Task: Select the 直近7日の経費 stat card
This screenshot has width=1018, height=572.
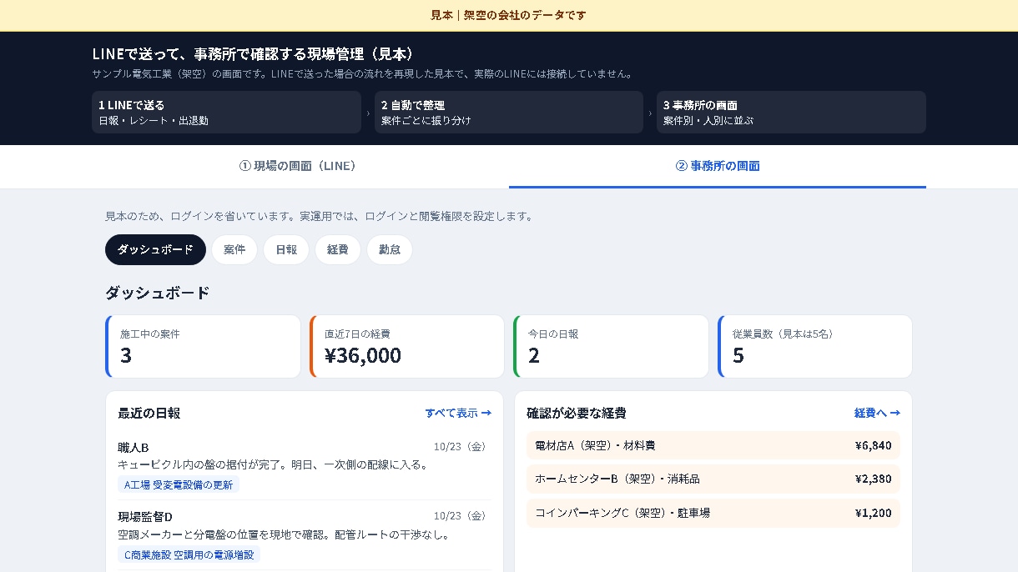Action: 407,346
